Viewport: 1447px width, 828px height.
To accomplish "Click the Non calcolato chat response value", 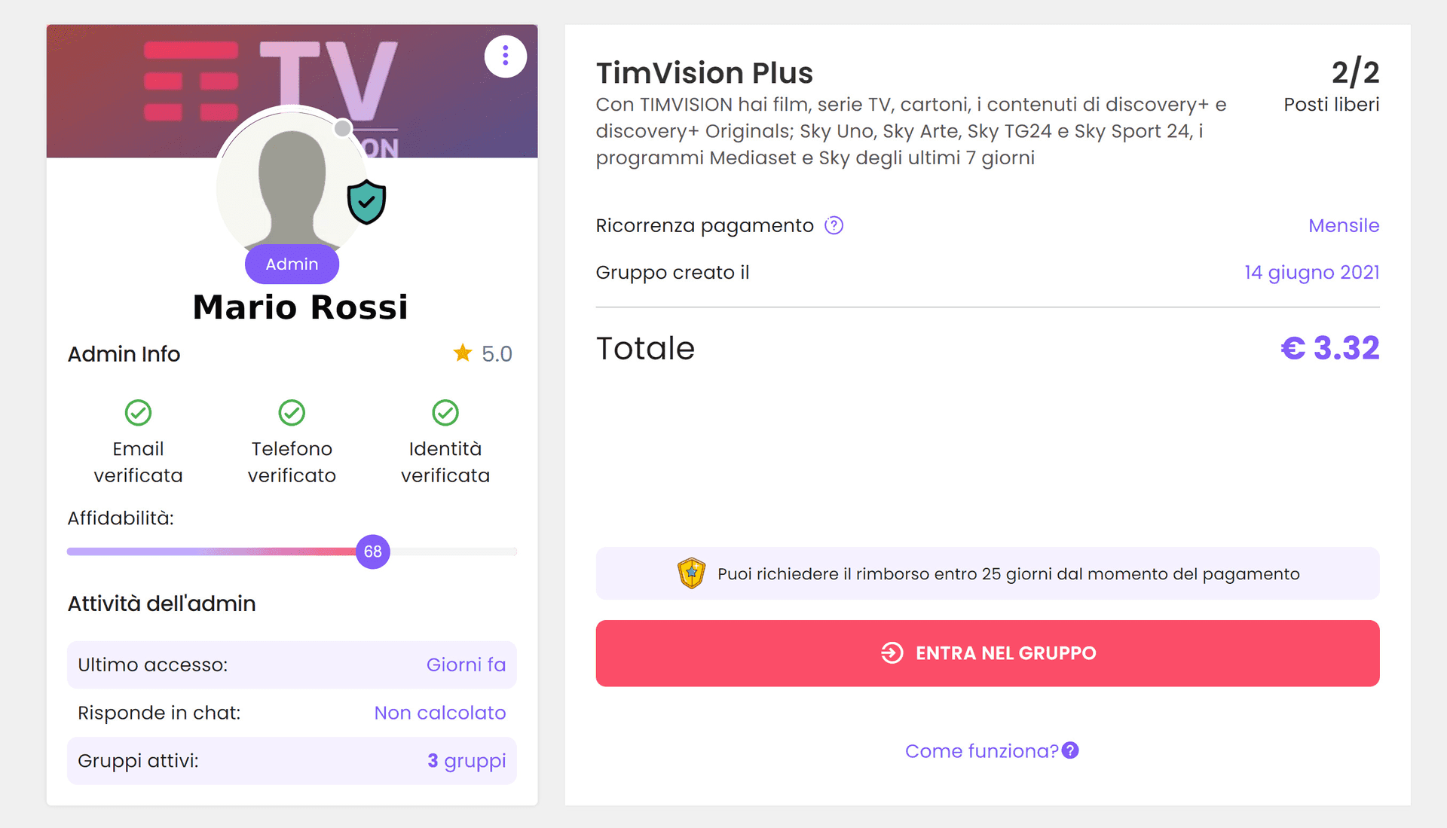I will click(440, 713).
